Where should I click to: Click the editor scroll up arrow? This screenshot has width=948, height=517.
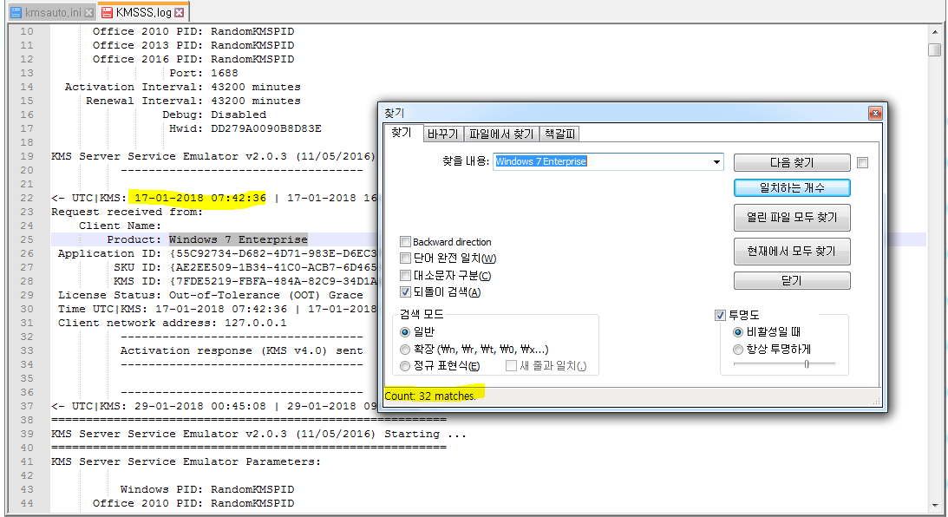pos(935,32)
